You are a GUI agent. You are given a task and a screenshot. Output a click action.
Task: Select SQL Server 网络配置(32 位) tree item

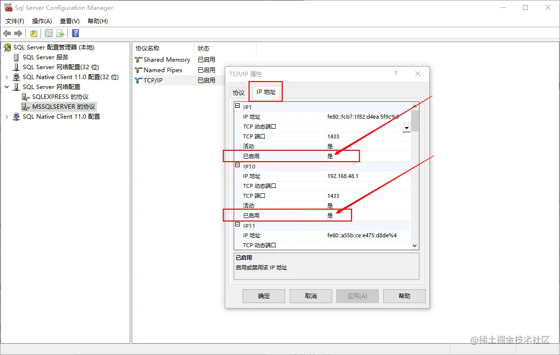click(61, 67)
